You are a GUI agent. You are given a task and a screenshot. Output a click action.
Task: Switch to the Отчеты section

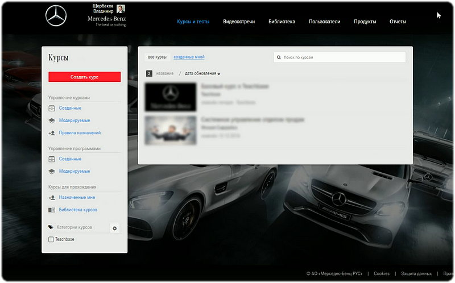(x=398, y=22)
